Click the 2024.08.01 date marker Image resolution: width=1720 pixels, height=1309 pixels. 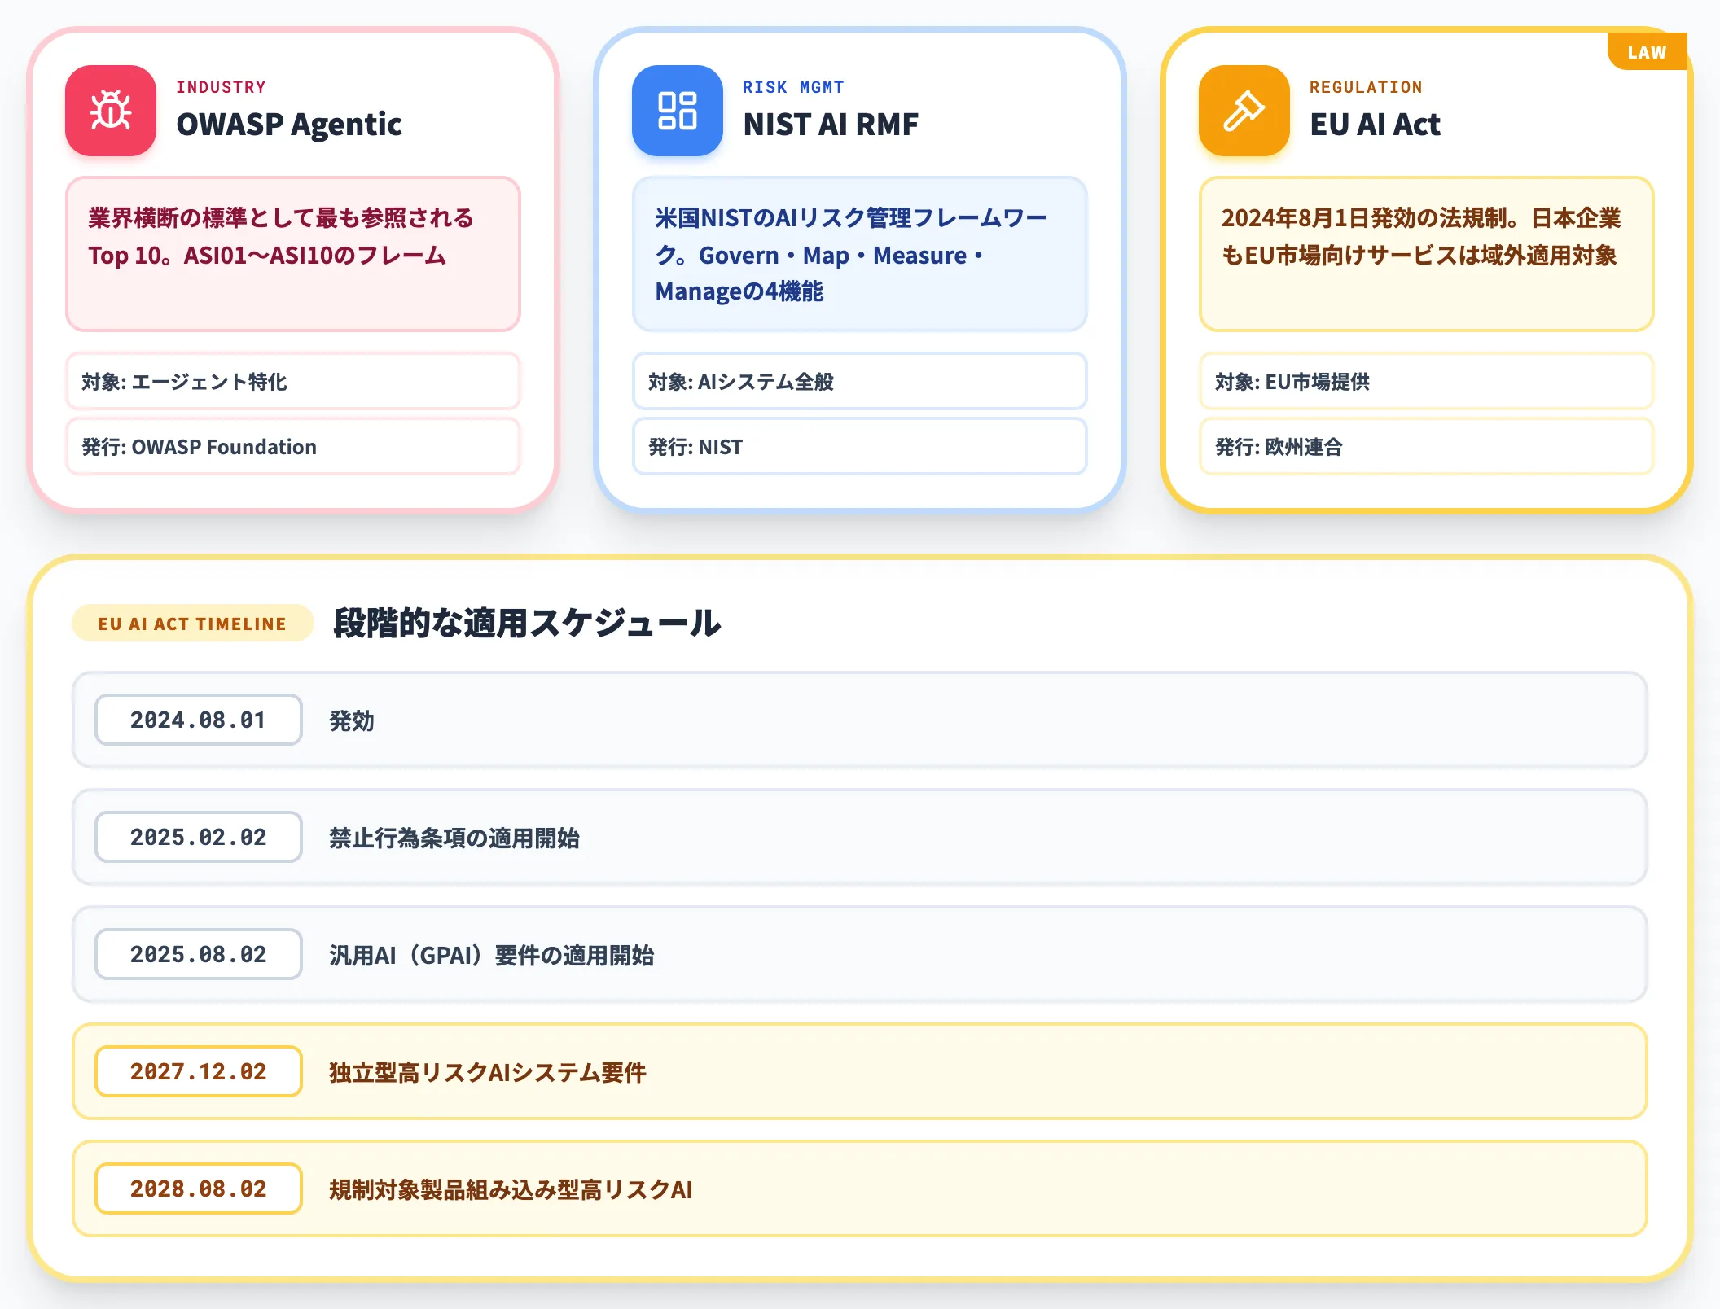(199, 720)
